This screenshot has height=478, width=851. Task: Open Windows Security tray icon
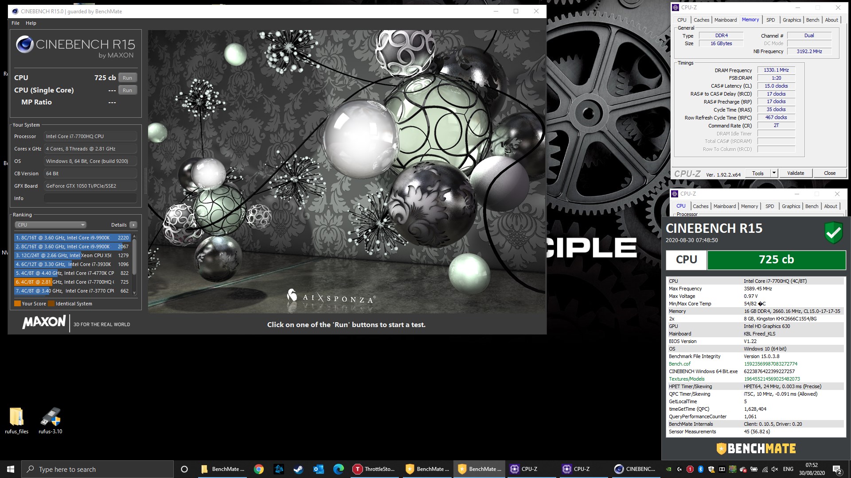[711, 469]
